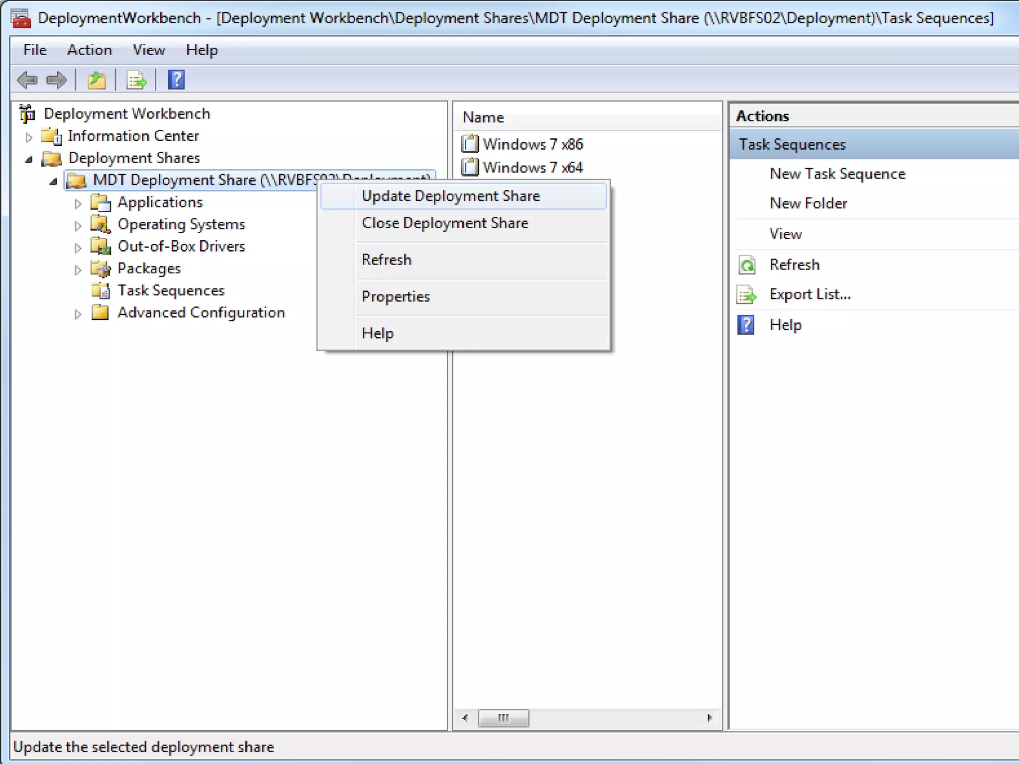
Task: Select Help in the context menu
Action: click(463, 333)
